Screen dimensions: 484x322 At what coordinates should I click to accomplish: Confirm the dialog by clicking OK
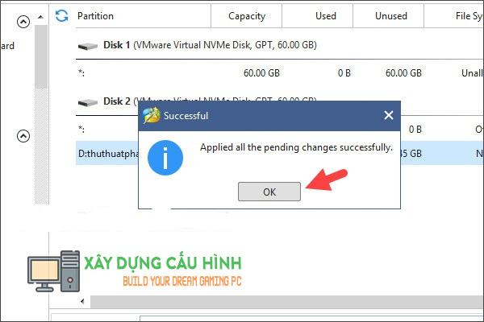pos(269,192)
